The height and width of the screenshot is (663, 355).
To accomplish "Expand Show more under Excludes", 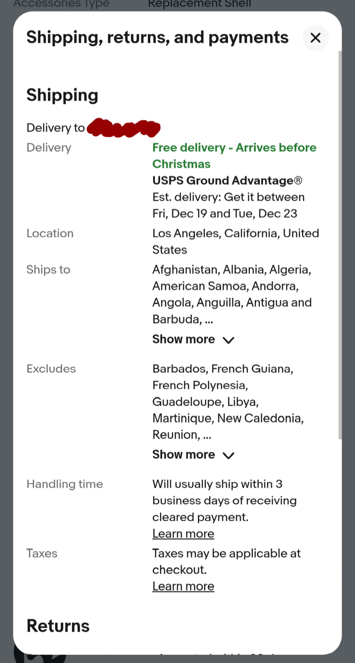I will click(193, 455).
